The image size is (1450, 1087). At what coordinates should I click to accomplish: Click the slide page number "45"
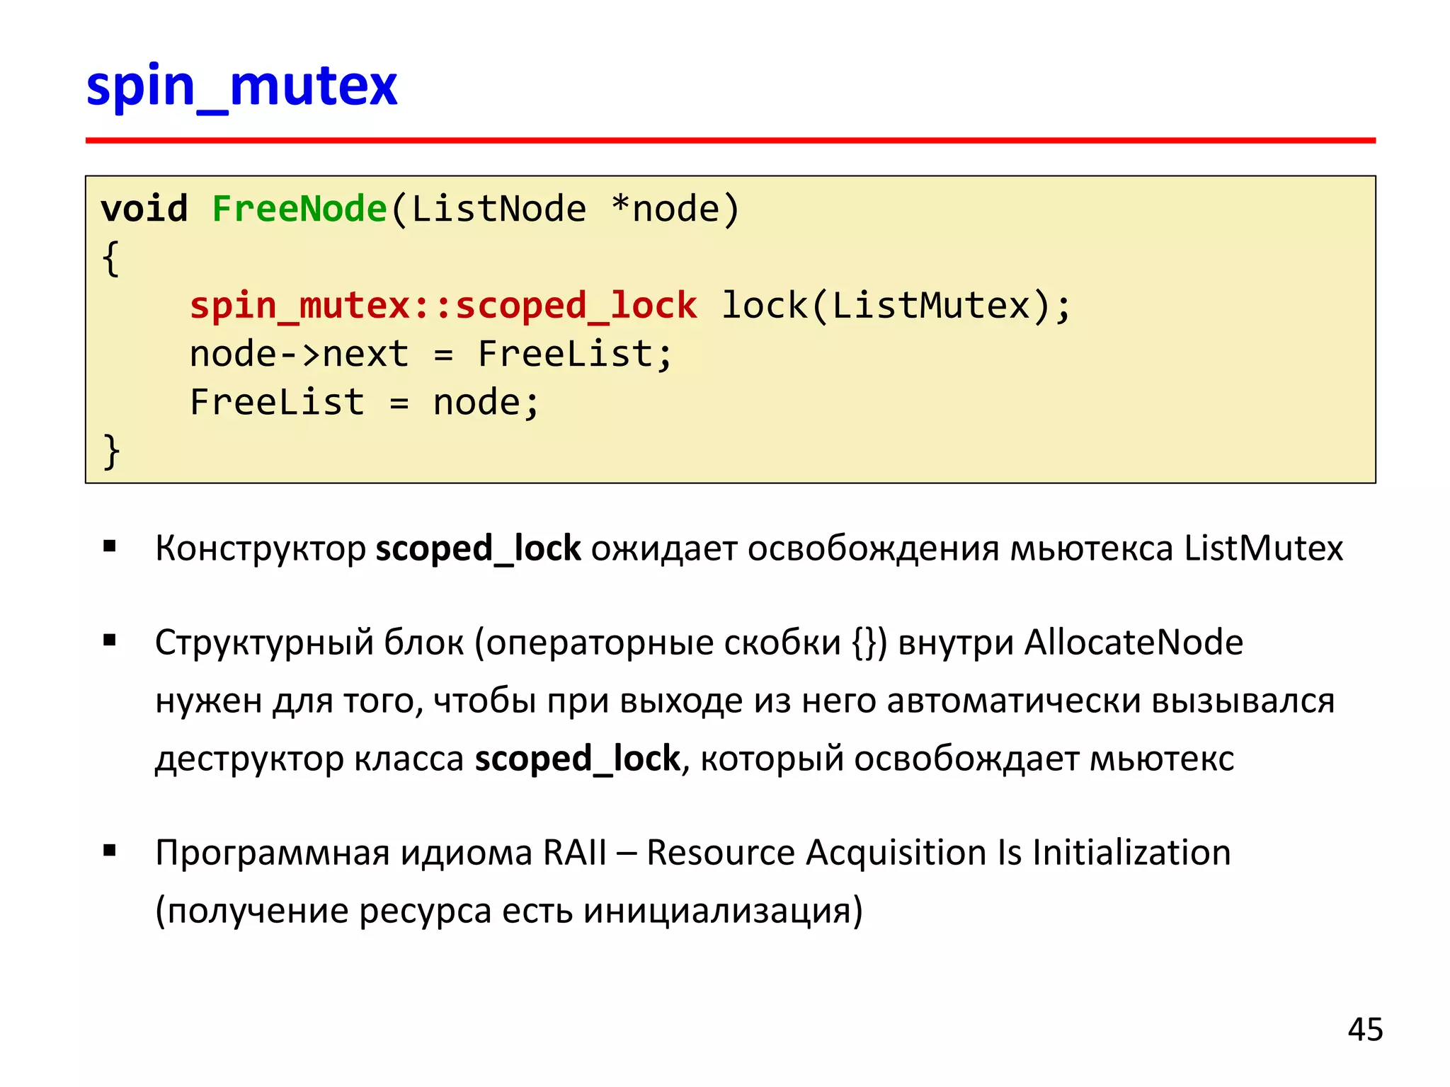click(1365, 1030)
